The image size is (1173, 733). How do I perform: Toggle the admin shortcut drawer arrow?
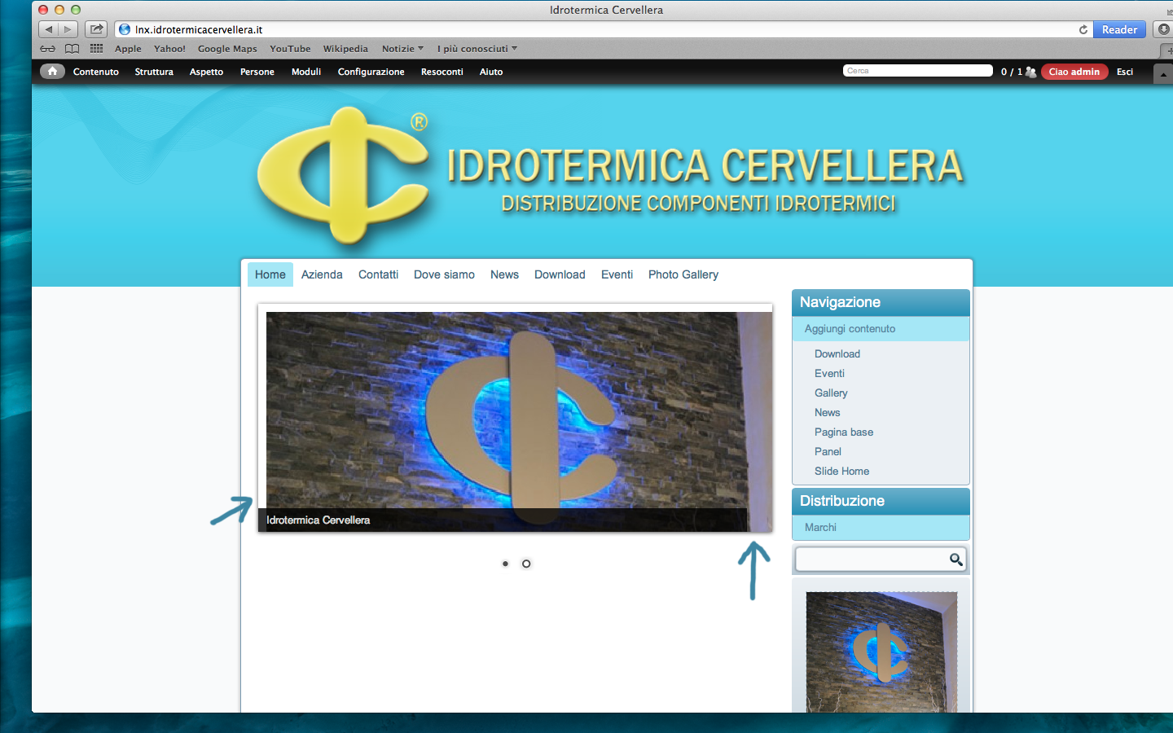(1163, 73)
